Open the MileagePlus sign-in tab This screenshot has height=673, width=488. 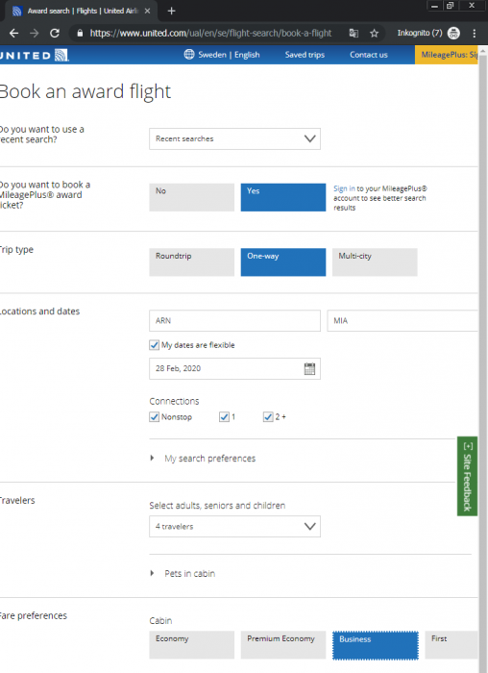[x=446, y=55]
